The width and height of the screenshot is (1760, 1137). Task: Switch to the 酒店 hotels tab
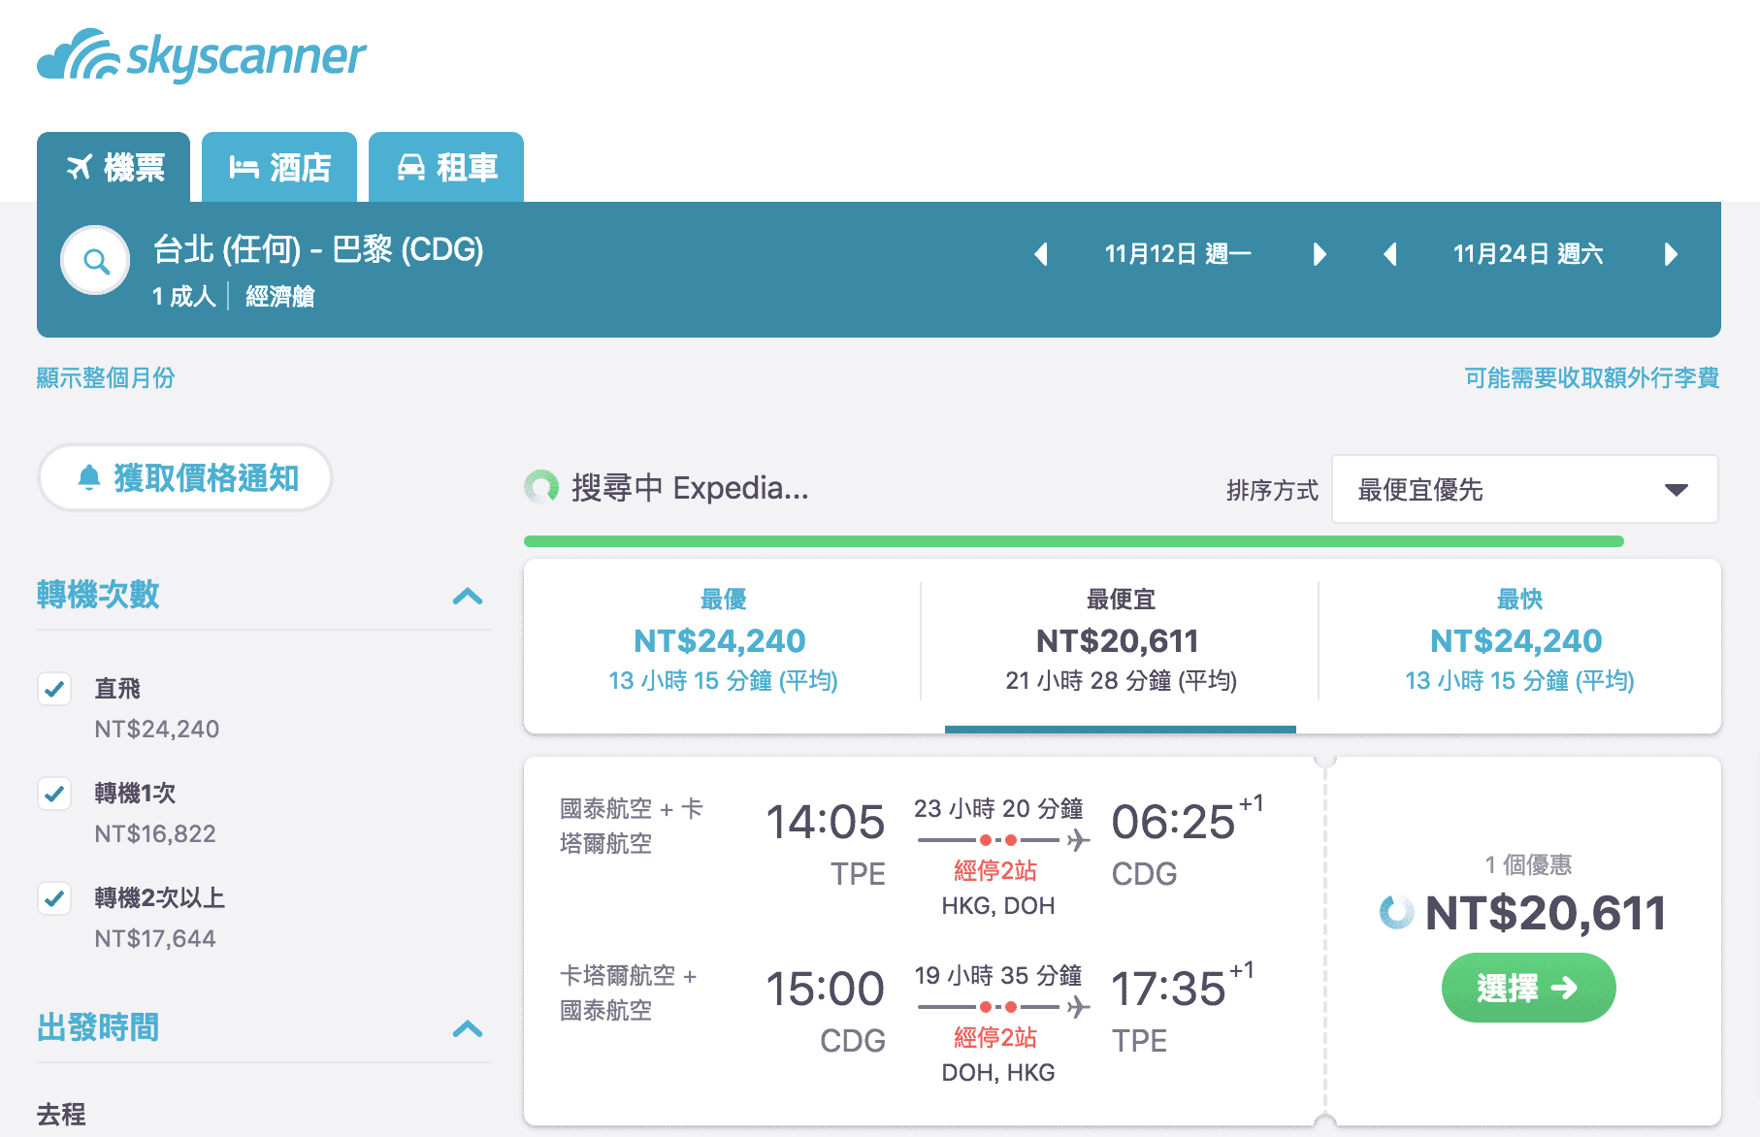coord(279,167)
